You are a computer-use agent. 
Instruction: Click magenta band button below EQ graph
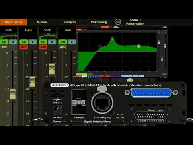pos(79,76)
